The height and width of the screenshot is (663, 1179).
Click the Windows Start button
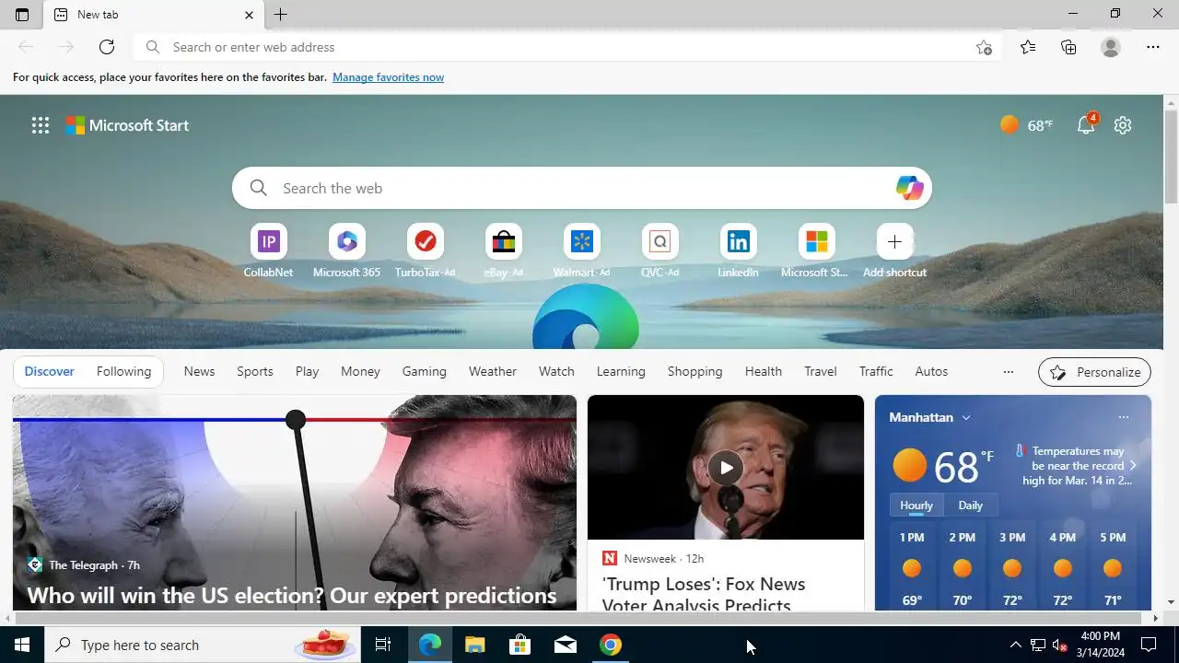[x=22, y=645]
